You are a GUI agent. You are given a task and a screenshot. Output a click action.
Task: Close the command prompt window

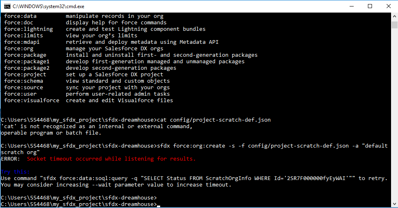388,6
